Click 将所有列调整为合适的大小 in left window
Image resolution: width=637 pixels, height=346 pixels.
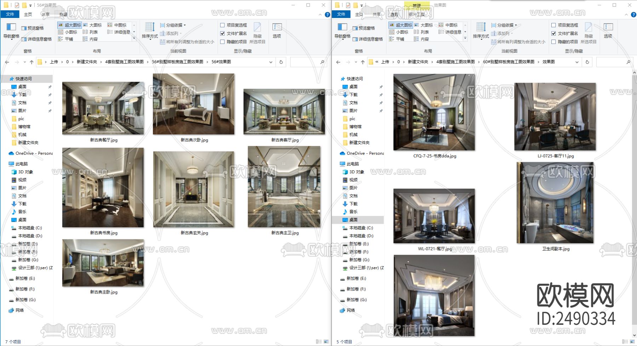[x=187, y=42]
